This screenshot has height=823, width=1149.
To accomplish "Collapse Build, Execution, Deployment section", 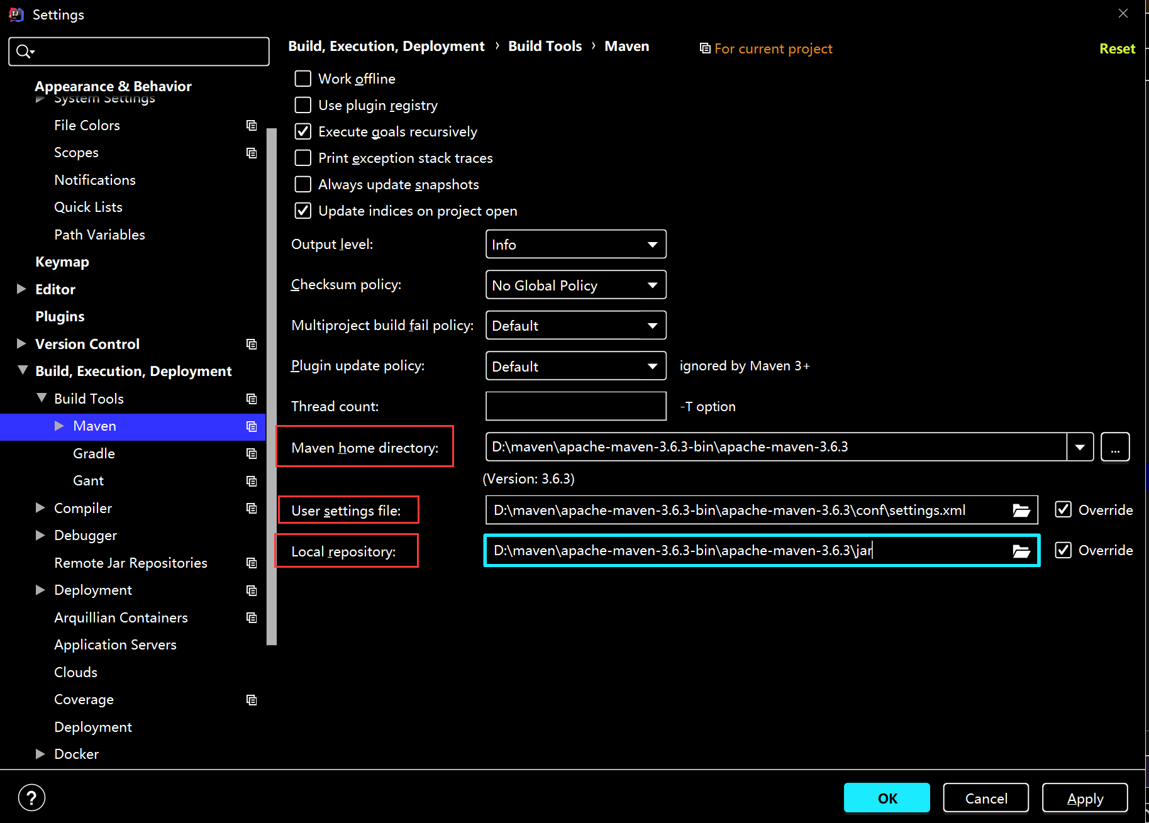I will (x=23, y=371).
